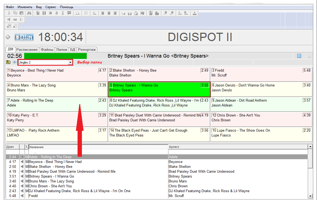Click the microphone icon in the toolbar
Image resolution: width=317 pixels, height=200 pixels.
point(57,13)
